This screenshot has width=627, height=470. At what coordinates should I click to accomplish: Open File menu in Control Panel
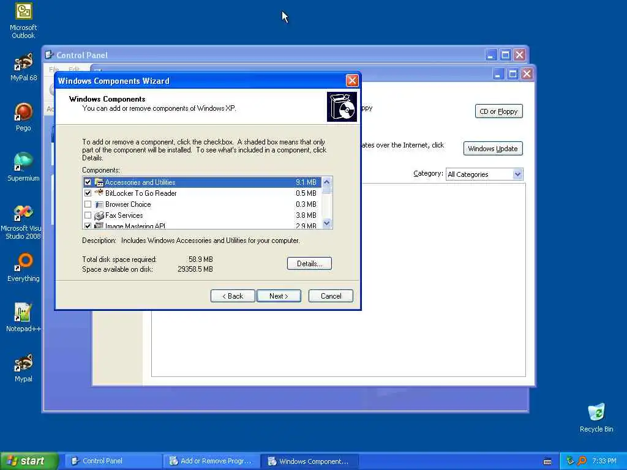coord(54,69)
